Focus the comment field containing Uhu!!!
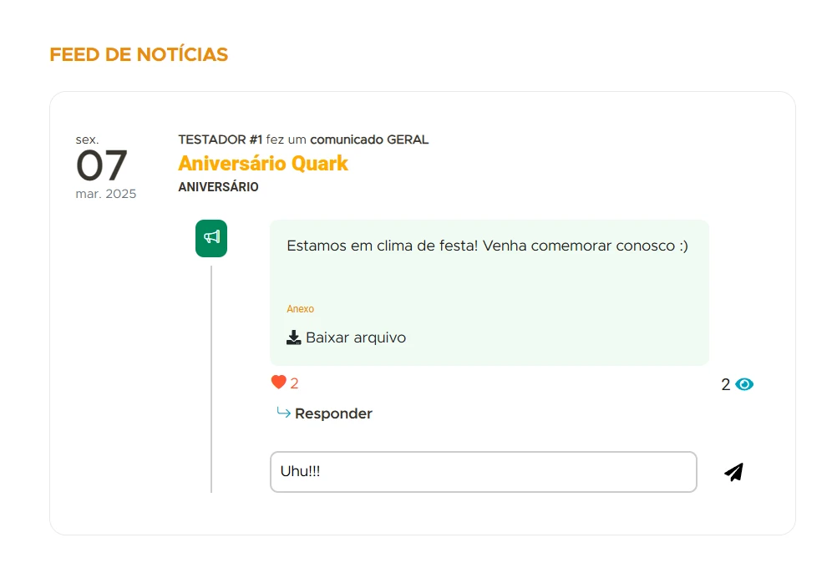This screenshot has height=563, width=832. (483, 472)
